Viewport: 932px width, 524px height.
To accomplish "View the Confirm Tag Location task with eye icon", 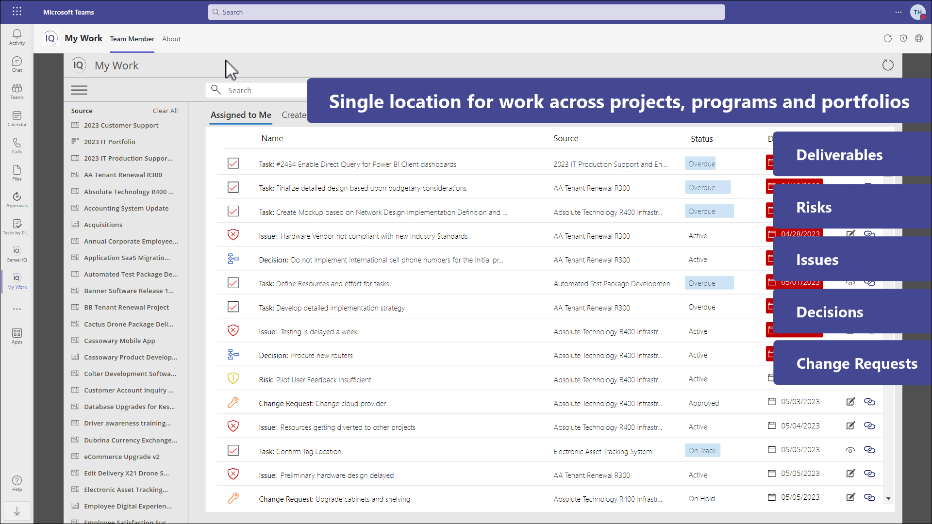I will point(850,450).
